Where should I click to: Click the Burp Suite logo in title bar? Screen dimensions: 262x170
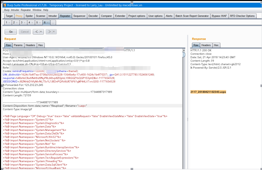click(5, 5)
